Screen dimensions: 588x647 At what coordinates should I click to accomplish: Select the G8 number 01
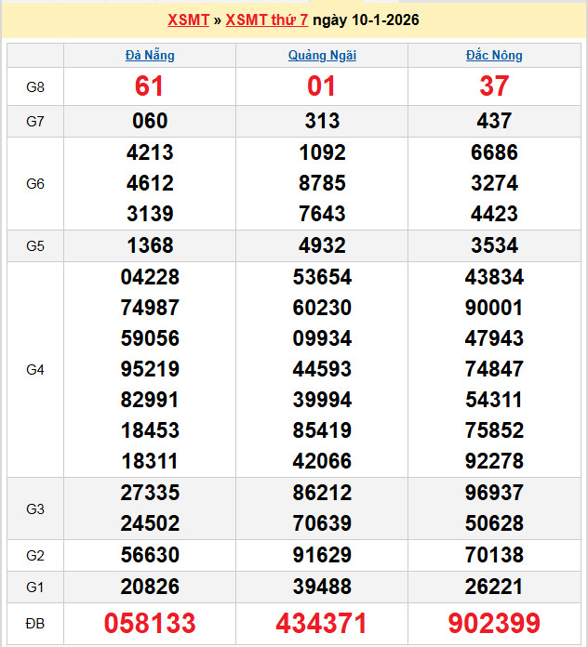tap(322, 86)
